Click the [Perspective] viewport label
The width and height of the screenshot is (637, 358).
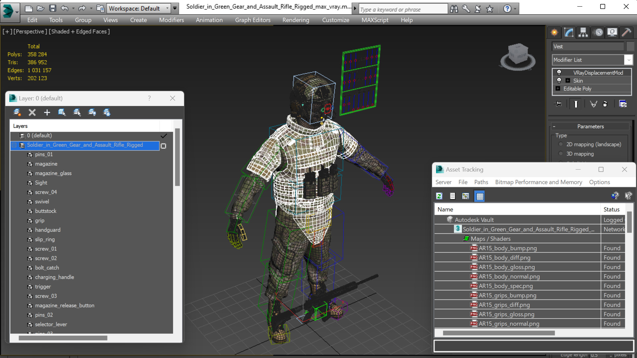pyautogui.click(x=30, y=31)
